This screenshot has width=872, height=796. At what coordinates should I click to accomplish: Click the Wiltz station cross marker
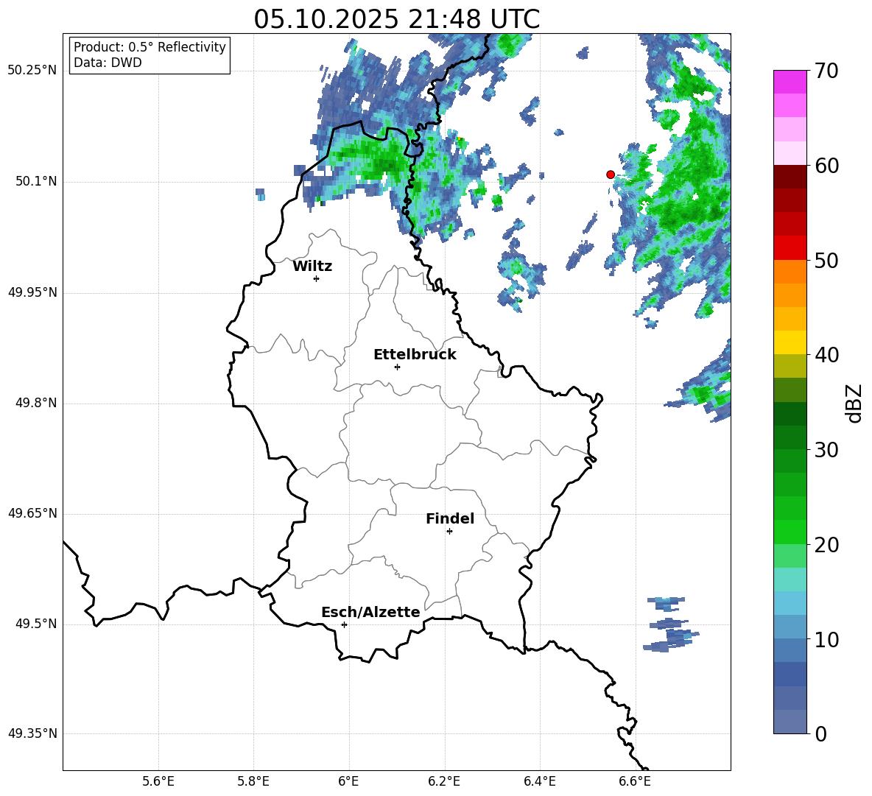[317, 278]
